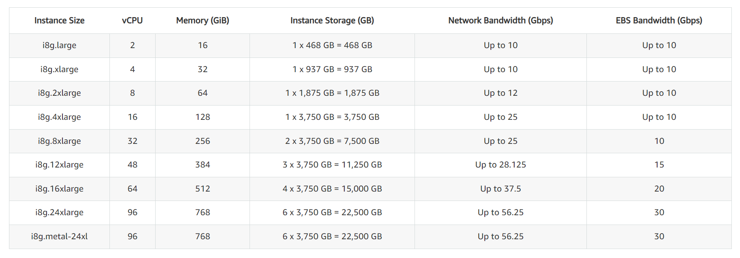Click the Up to 12 network cell
The width and height of the screenshot is (740, 258).
point(501,93)
